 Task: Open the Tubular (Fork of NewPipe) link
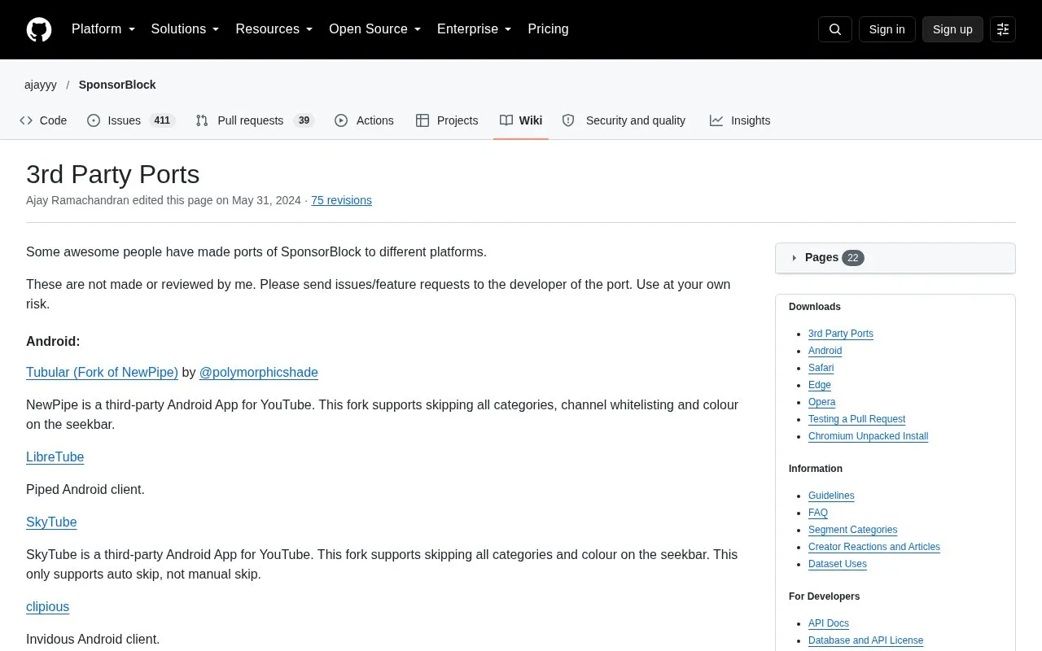coord(102,373)
